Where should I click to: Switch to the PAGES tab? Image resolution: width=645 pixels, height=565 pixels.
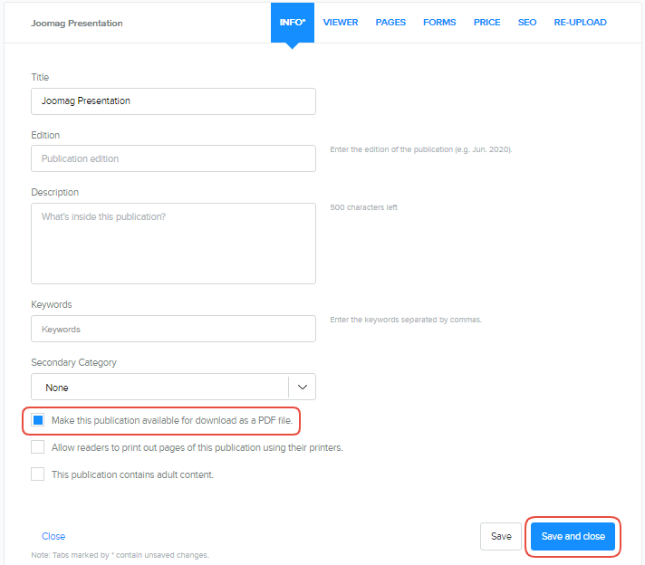[390, 23]
